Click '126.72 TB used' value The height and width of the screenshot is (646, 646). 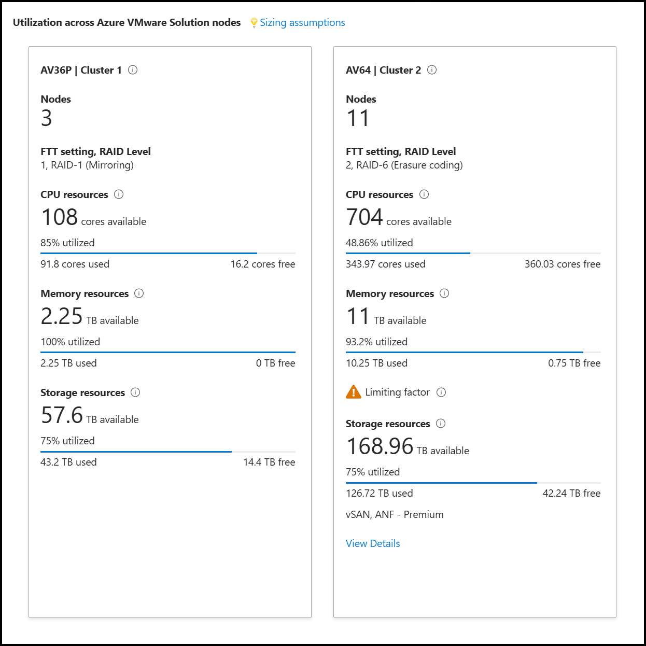(x=379, y=493)
